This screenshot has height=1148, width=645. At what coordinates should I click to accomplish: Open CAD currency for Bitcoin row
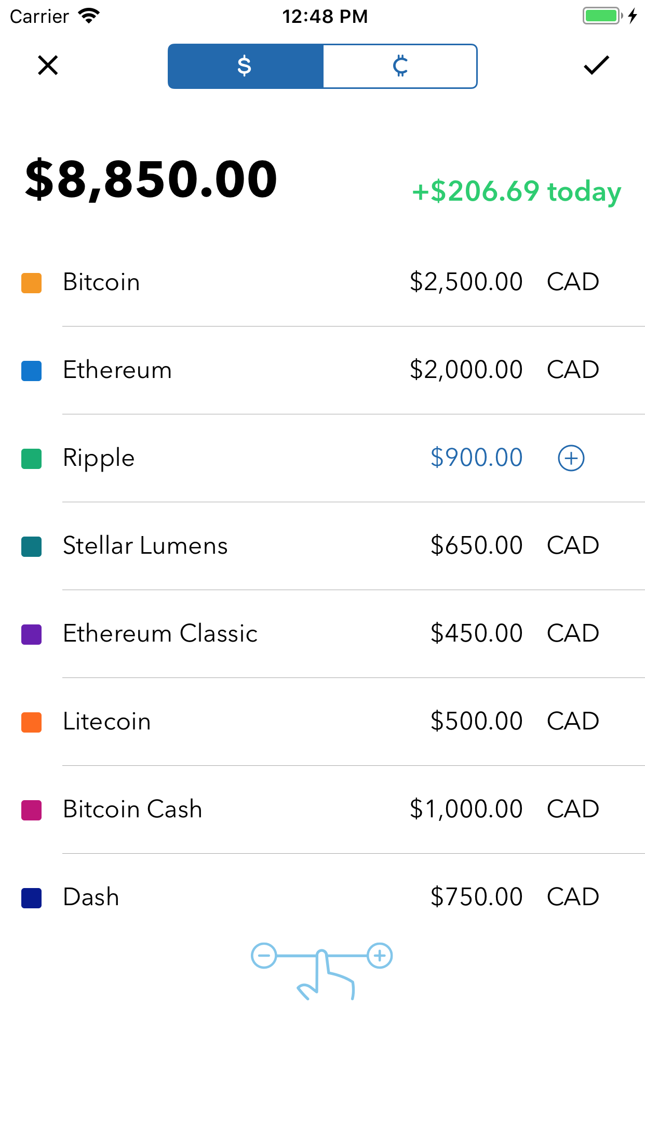[573, 282]
